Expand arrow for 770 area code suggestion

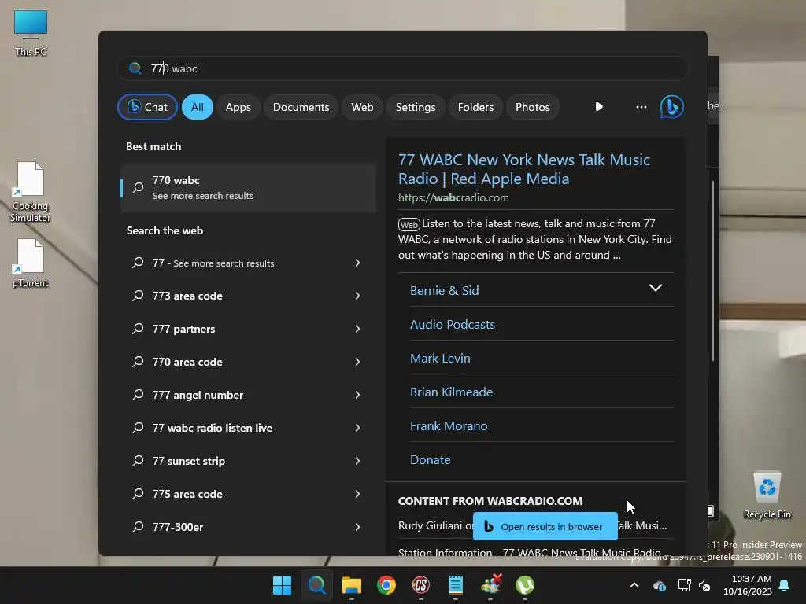click(x=358, y=362)
